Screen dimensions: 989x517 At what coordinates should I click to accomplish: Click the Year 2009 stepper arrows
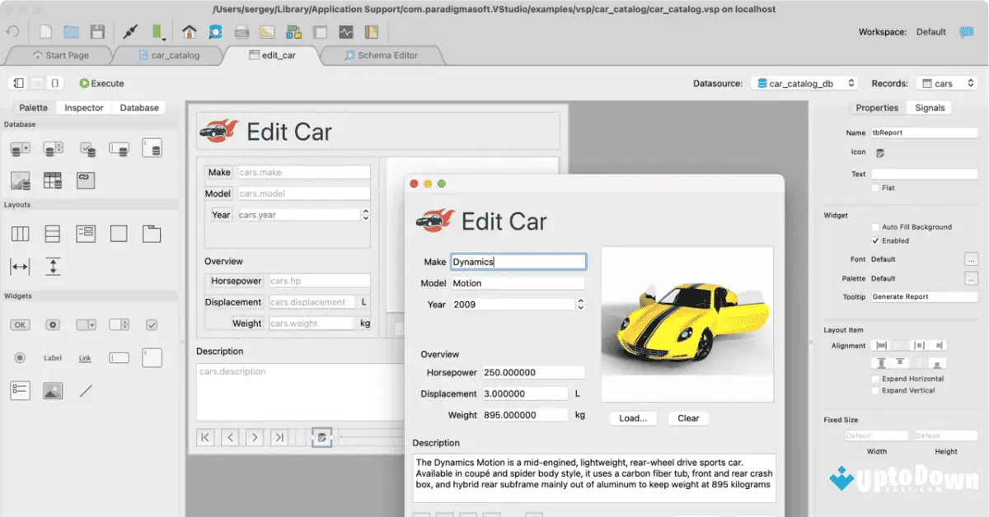coord(580,304)
